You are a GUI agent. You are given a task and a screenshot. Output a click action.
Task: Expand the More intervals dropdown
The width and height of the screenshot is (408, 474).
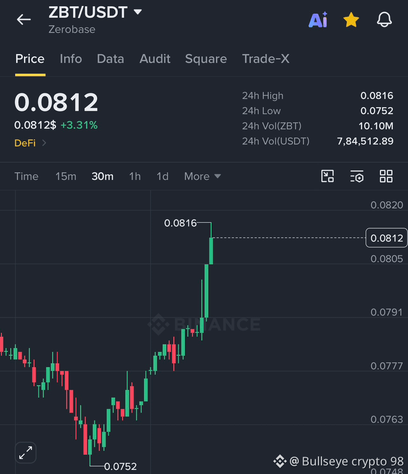[x=202, y=176]
